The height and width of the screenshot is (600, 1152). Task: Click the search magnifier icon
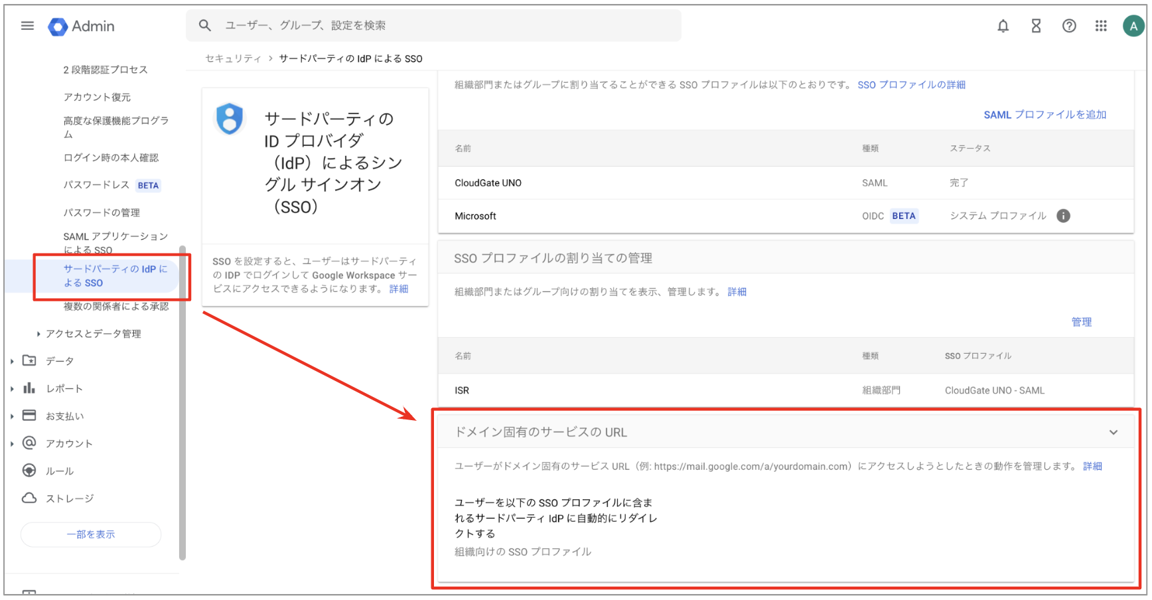coord(205,25)
